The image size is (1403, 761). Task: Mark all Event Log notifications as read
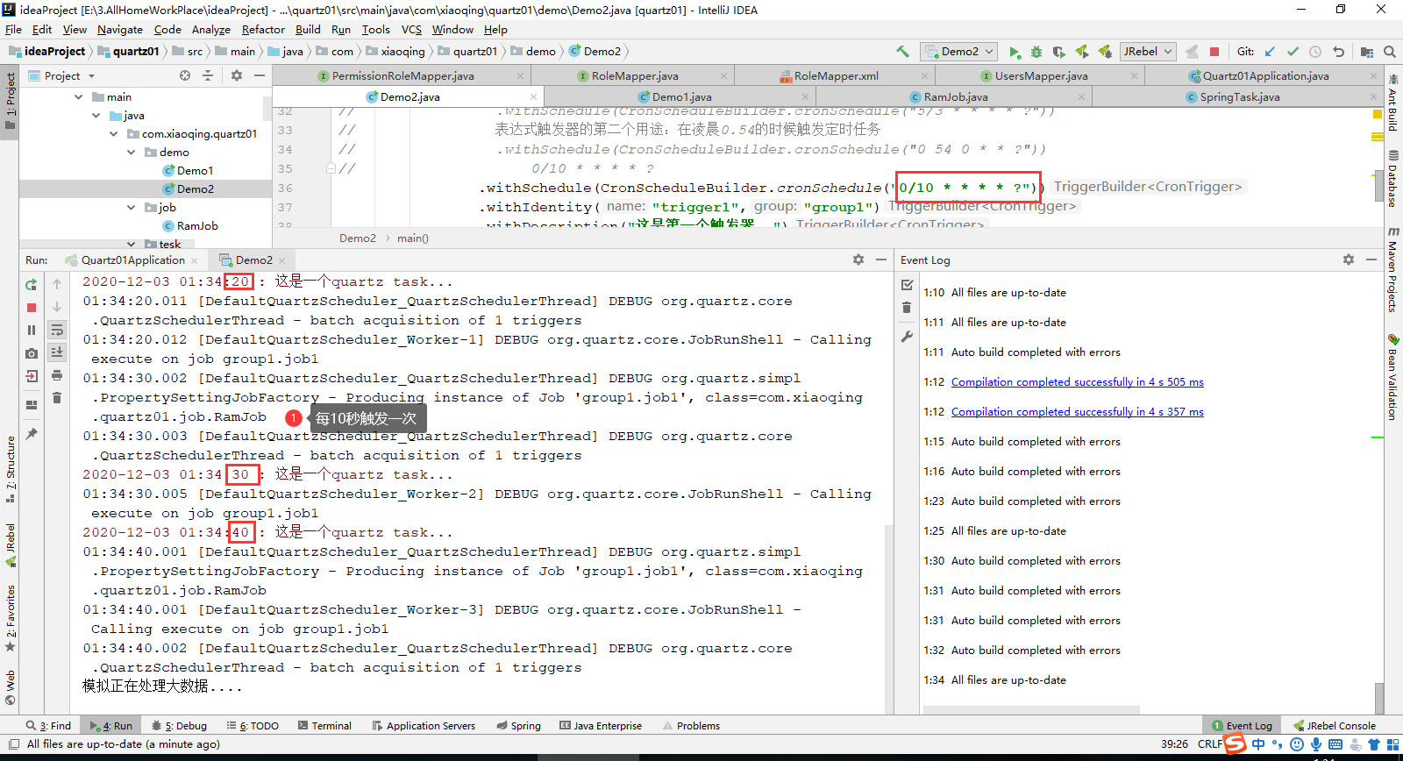click(x=908, y=285)
